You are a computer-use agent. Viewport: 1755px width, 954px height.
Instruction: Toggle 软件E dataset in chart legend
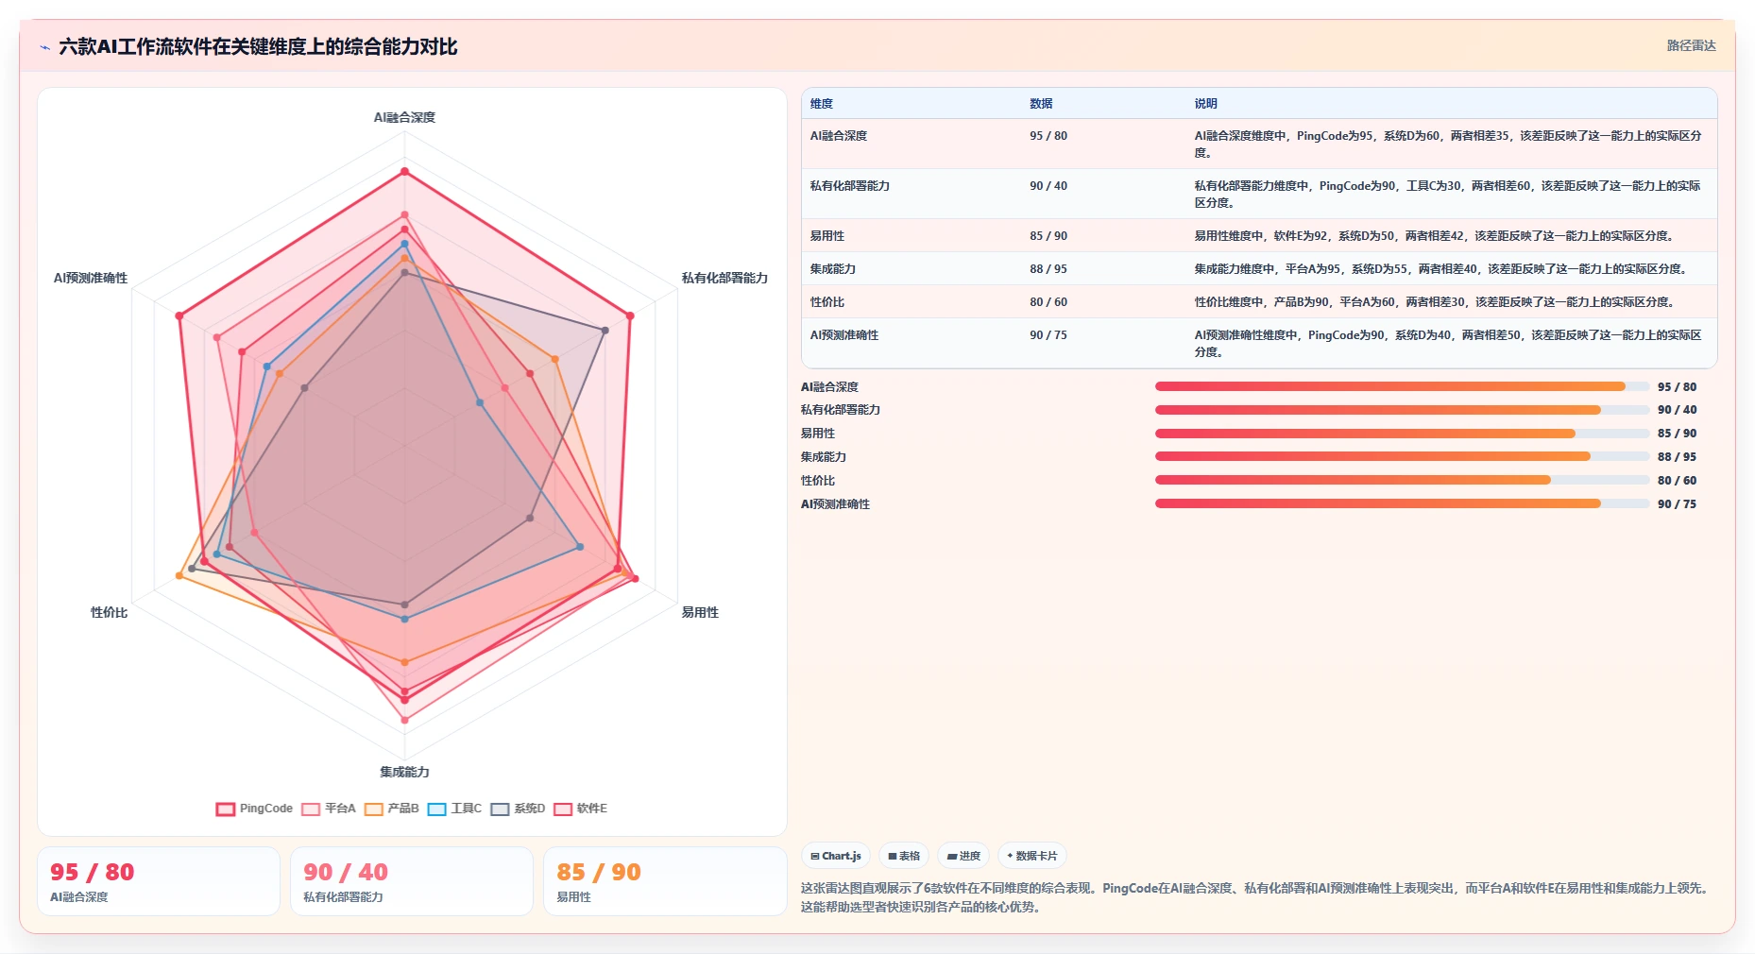click(580, 809)
